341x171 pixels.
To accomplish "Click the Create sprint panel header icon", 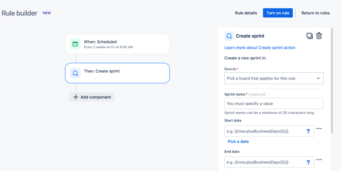I will pyautogui.click(x=229, y=36).
